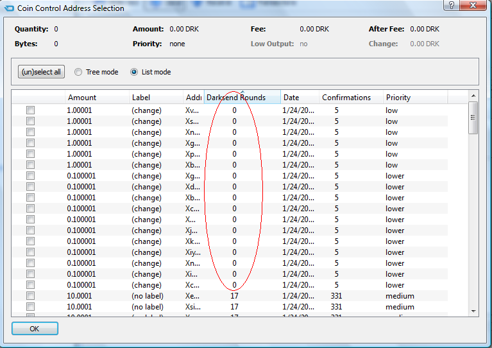Screen dimensions: 492x348
Task: Click the address cell 'Xe...'
Action: 192,296
